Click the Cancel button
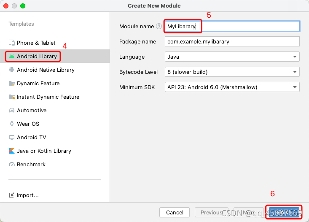This screenshot has height=222, width=309. pyautogui.click(x=175, y=212)
